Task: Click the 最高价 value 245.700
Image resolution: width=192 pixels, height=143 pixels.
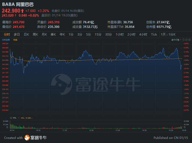Action: 19,22
